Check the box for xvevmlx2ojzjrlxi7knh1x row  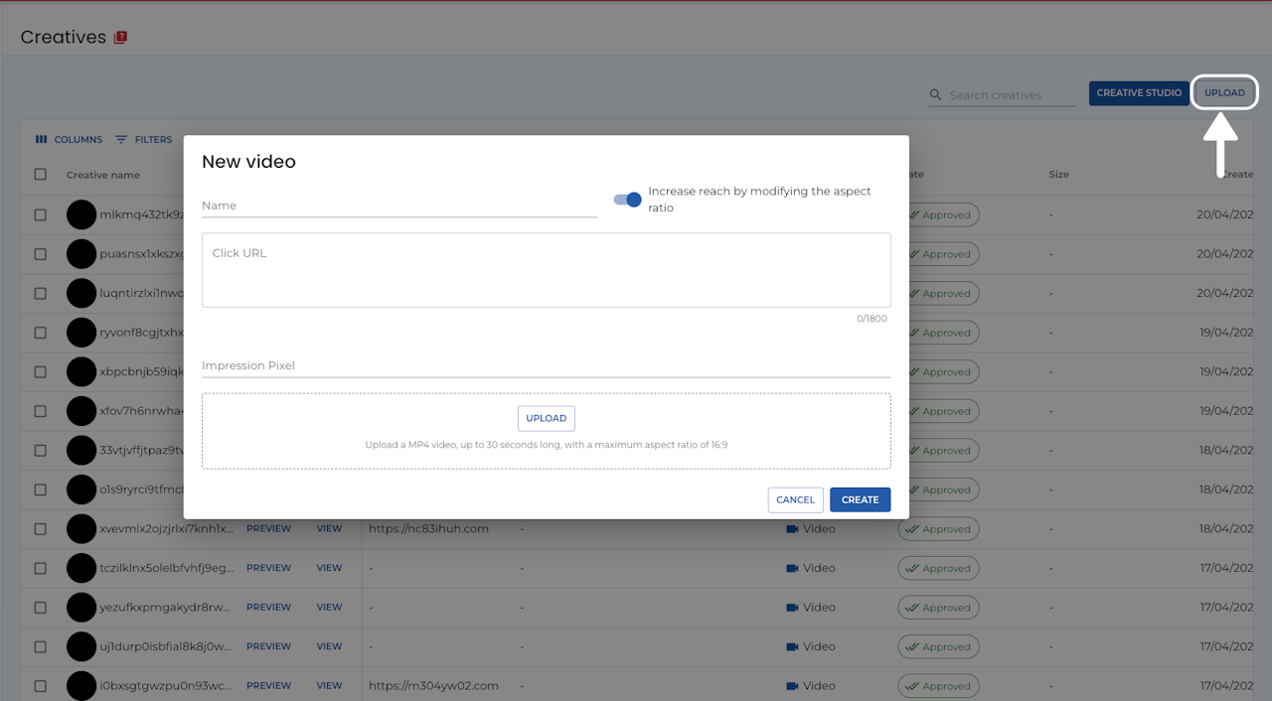41,529
